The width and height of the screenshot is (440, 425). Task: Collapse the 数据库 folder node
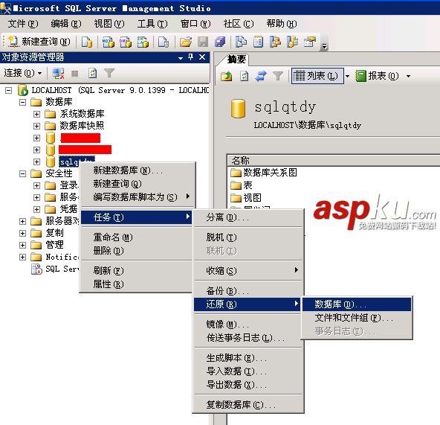coord(23,102)
